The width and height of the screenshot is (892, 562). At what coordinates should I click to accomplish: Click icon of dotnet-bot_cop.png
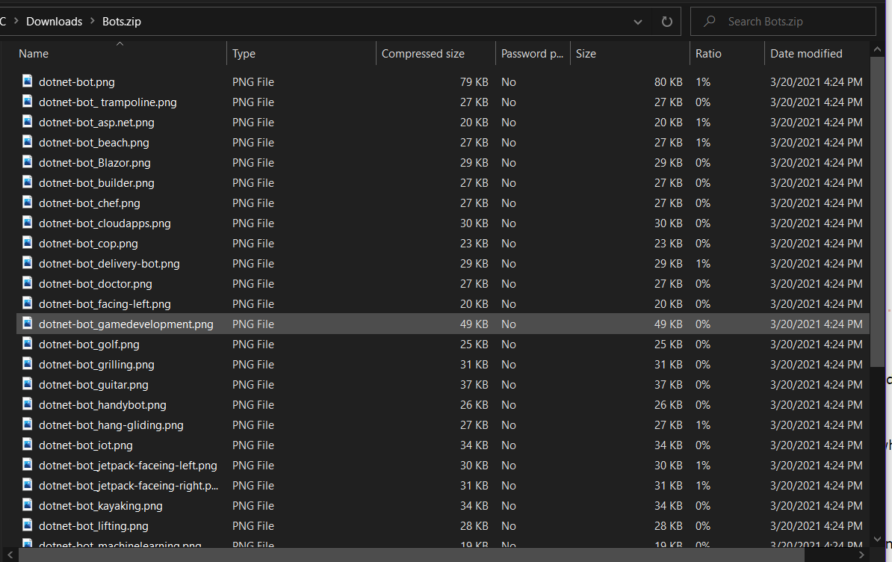point(28,242)
